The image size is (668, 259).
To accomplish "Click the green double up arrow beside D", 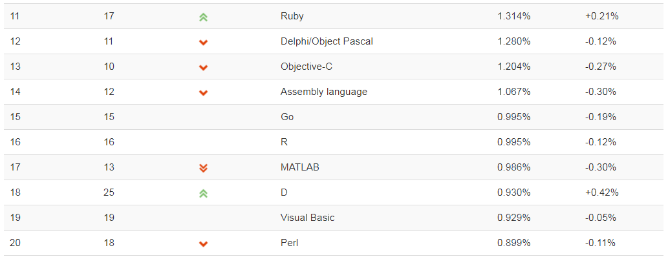I will [203, 194].
